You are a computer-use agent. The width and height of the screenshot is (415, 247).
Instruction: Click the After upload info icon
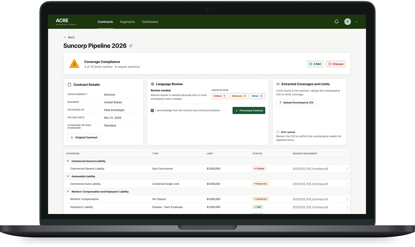[278, 132]
